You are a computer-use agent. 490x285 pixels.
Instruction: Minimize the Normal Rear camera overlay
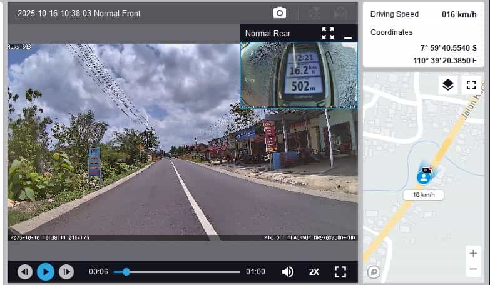coord(348,34)
